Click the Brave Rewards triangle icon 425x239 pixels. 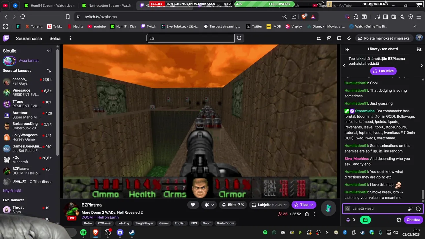tap(313, 17)
